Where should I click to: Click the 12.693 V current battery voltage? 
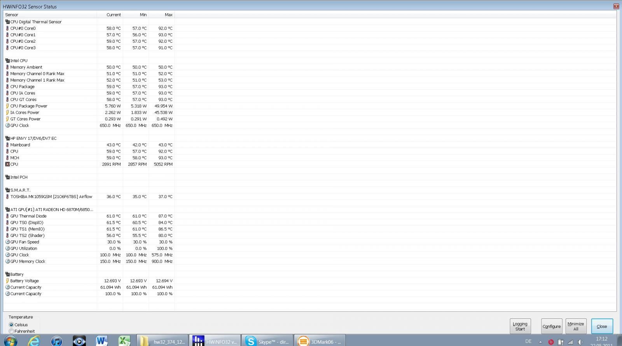pyautogui.click(x=112, y=281)
